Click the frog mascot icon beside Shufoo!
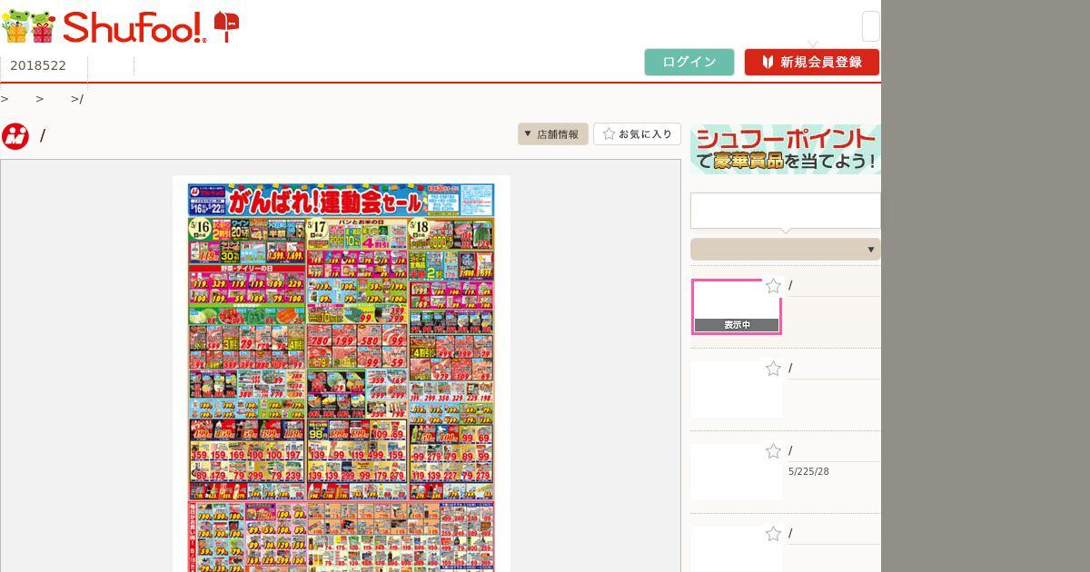This screenshot has width=1090, height=572. coord(29,26)
